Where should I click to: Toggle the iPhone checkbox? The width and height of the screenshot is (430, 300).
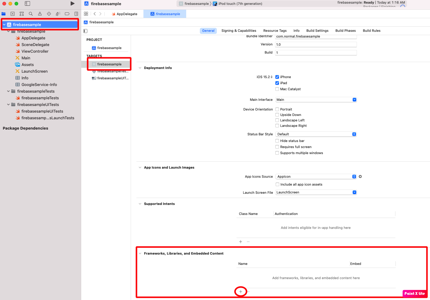[x=277, y=77]
